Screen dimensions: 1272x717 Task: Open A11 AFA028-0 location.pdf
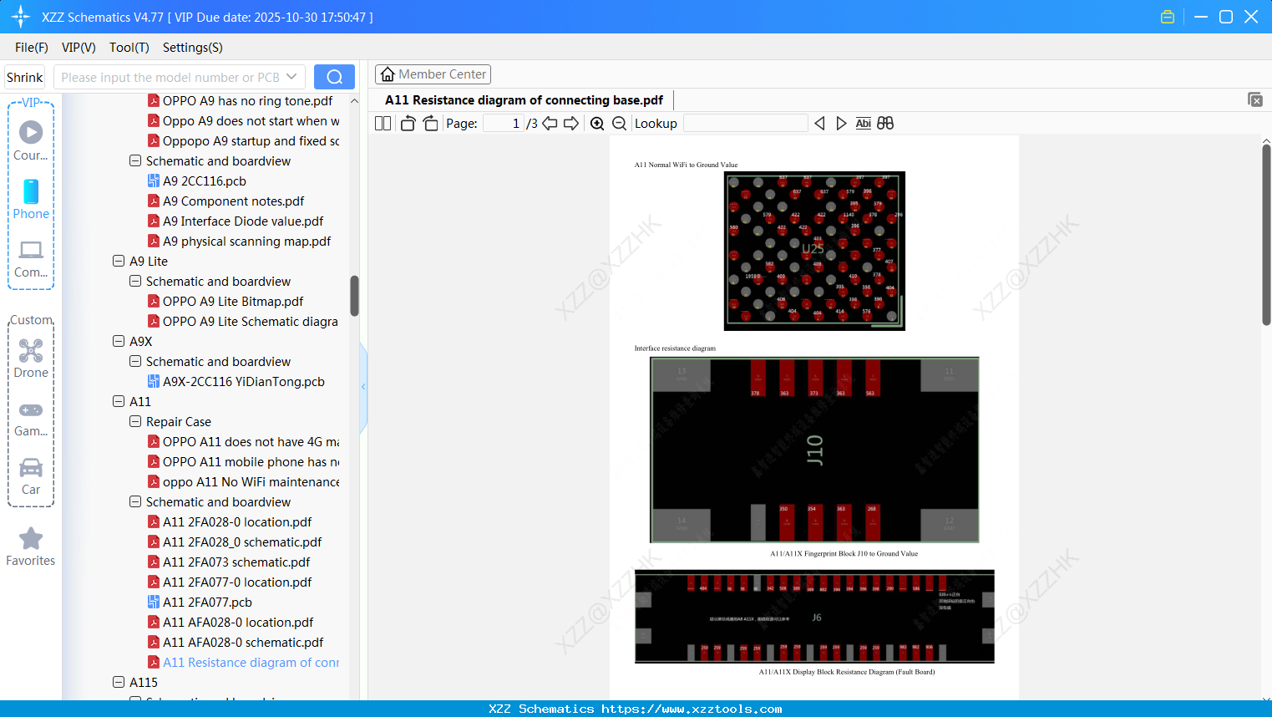click(x=238, y=622)
